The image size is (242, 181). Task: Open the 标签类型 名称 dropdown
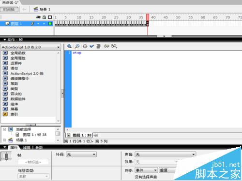(33, 176)
